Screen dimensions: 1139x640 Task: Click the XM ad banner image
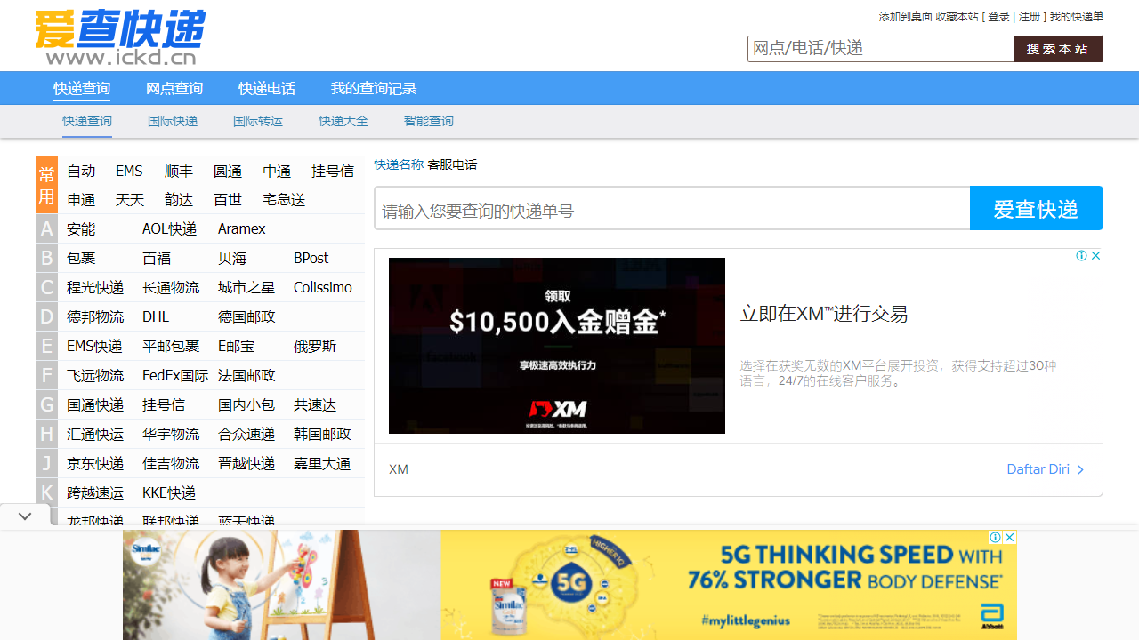[557, 346]
